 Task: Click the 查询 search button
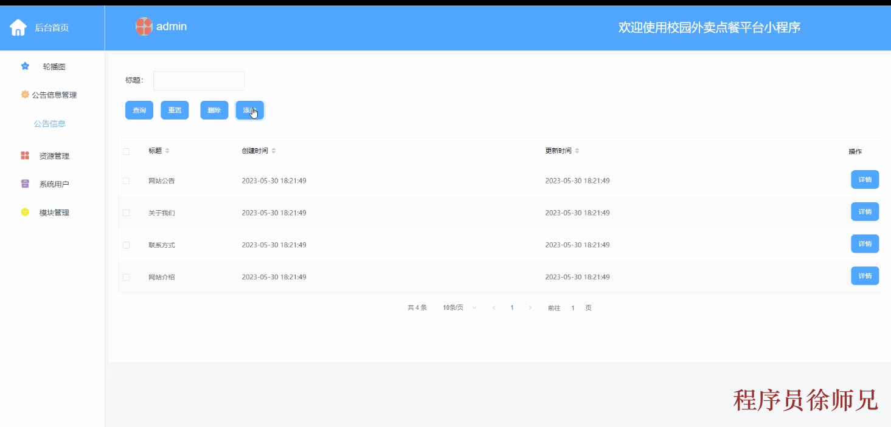coord(139,110)
